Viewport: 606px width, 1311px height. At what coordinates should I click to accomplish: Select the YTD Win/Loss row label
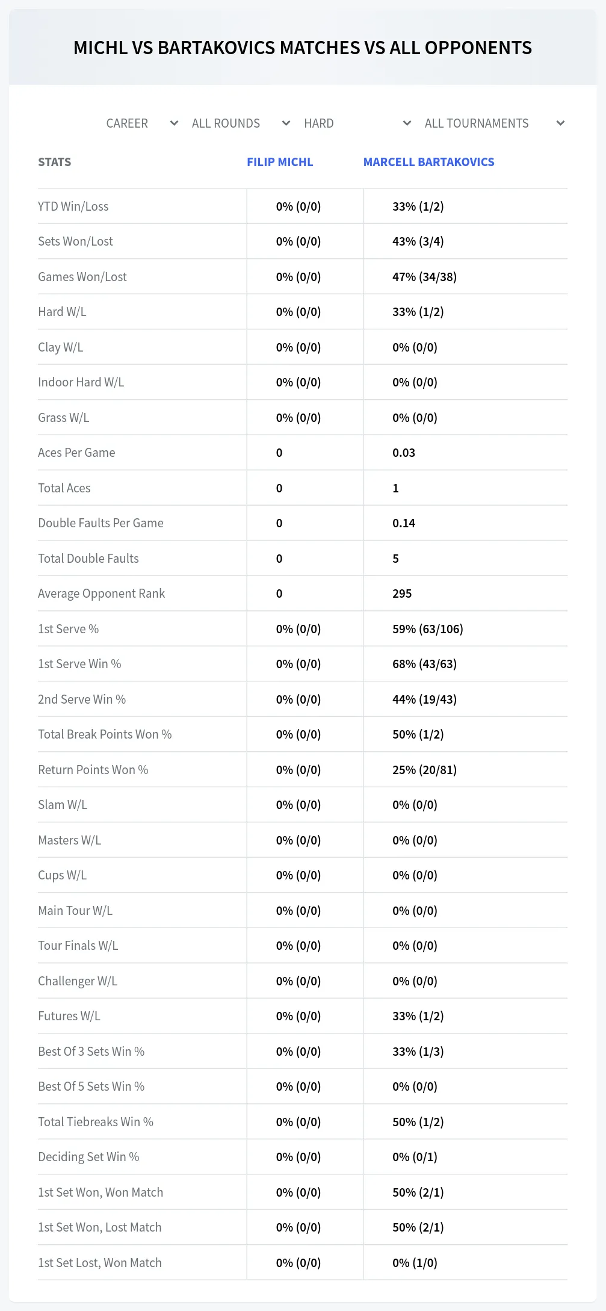tap(73, 206)
